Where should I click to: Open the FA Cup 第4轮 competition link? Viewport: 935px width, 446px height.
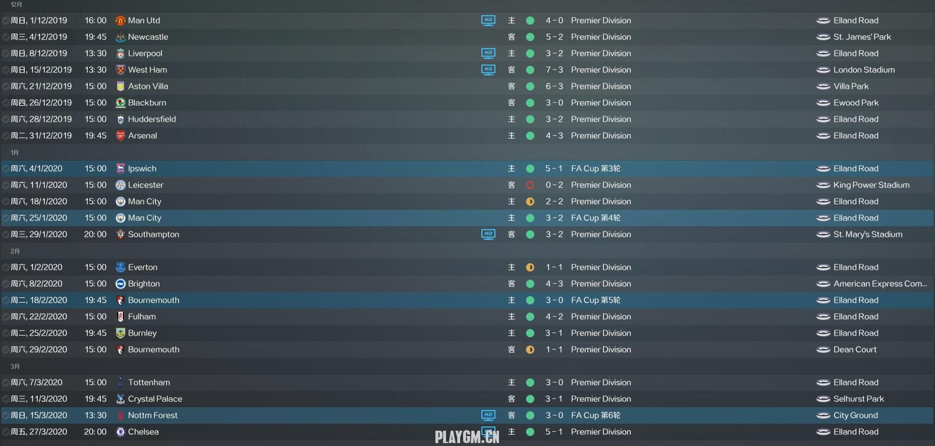point(595,218)
